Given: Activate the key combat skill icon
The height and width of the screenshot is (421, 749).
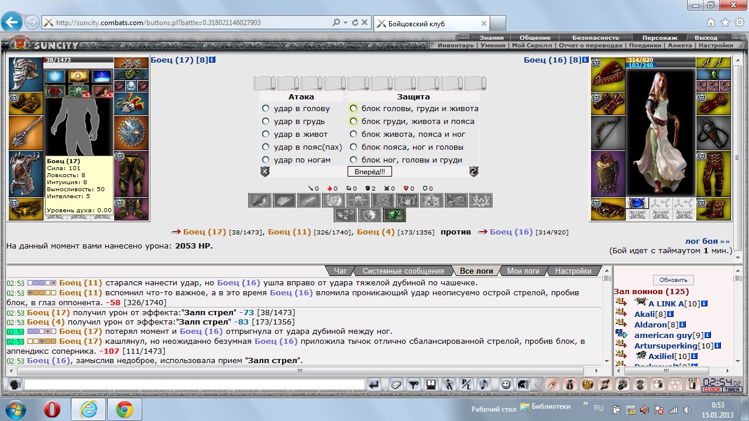Looking at the screenshot, I should coord(456,201).
